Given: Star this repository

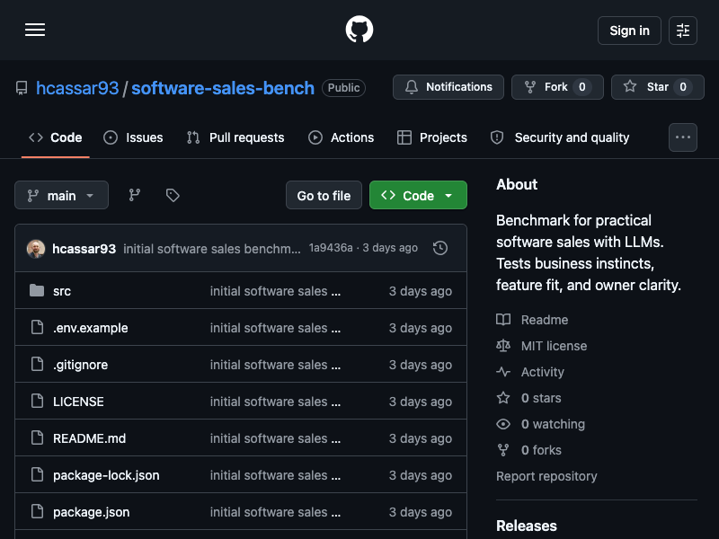Looking at the screenshot, I should 658,87.
